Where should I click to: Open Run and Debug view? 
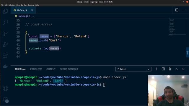coord(5,44)
